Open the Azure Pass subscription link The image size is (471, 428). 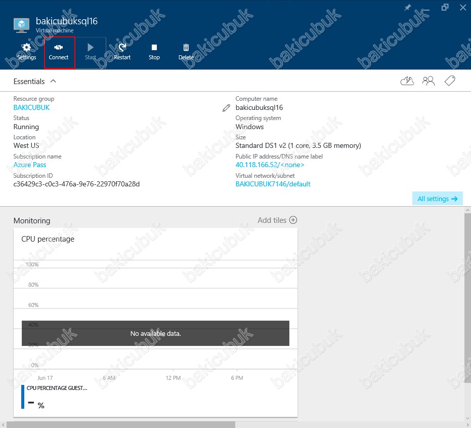[x=30, y=165]
